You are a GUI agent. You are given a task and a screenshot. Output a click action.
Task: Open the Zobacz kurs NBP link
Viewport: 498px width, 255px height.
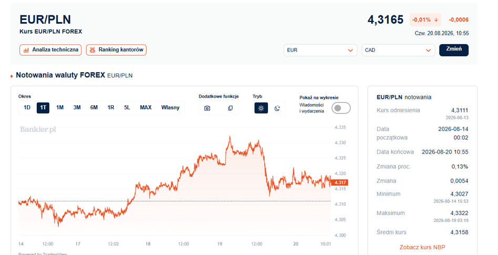click(x=422, y=247)
